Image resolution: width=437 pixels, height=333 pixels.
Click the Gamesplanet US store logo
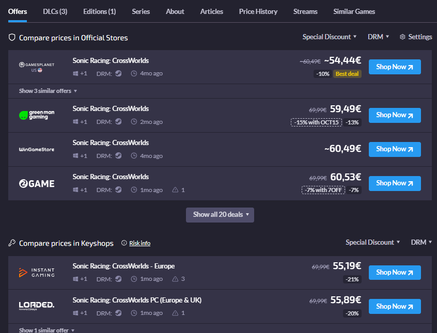pyautogui.click(x=37, y=67)
